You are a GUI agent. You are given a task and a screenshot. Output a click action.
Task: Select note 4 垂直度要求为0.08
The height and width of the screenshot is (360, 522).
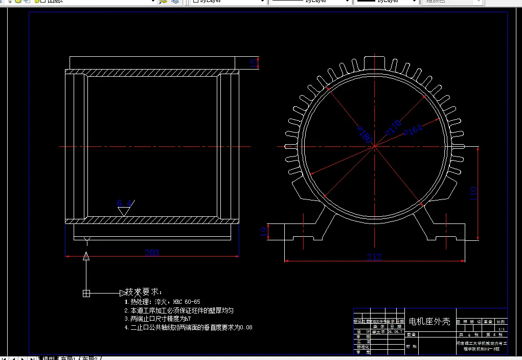pyautogui.click(x=189, y=327)
